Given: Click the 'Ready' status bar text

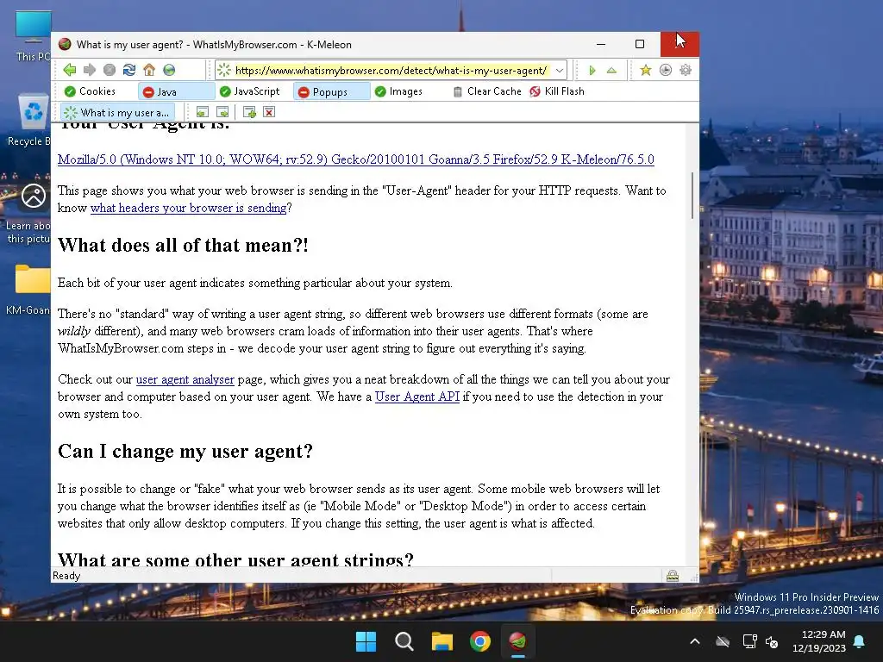Looking at the screenshot, I should click(x=66, y=575).
